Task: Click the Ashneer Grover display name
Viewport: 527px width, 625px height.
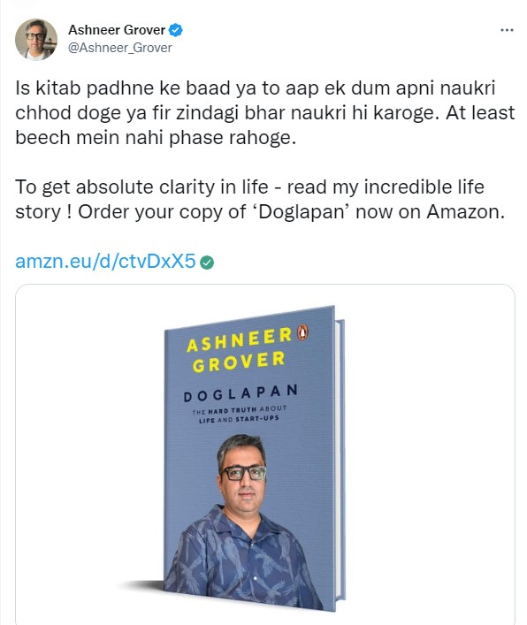Action: coord(117,30)
